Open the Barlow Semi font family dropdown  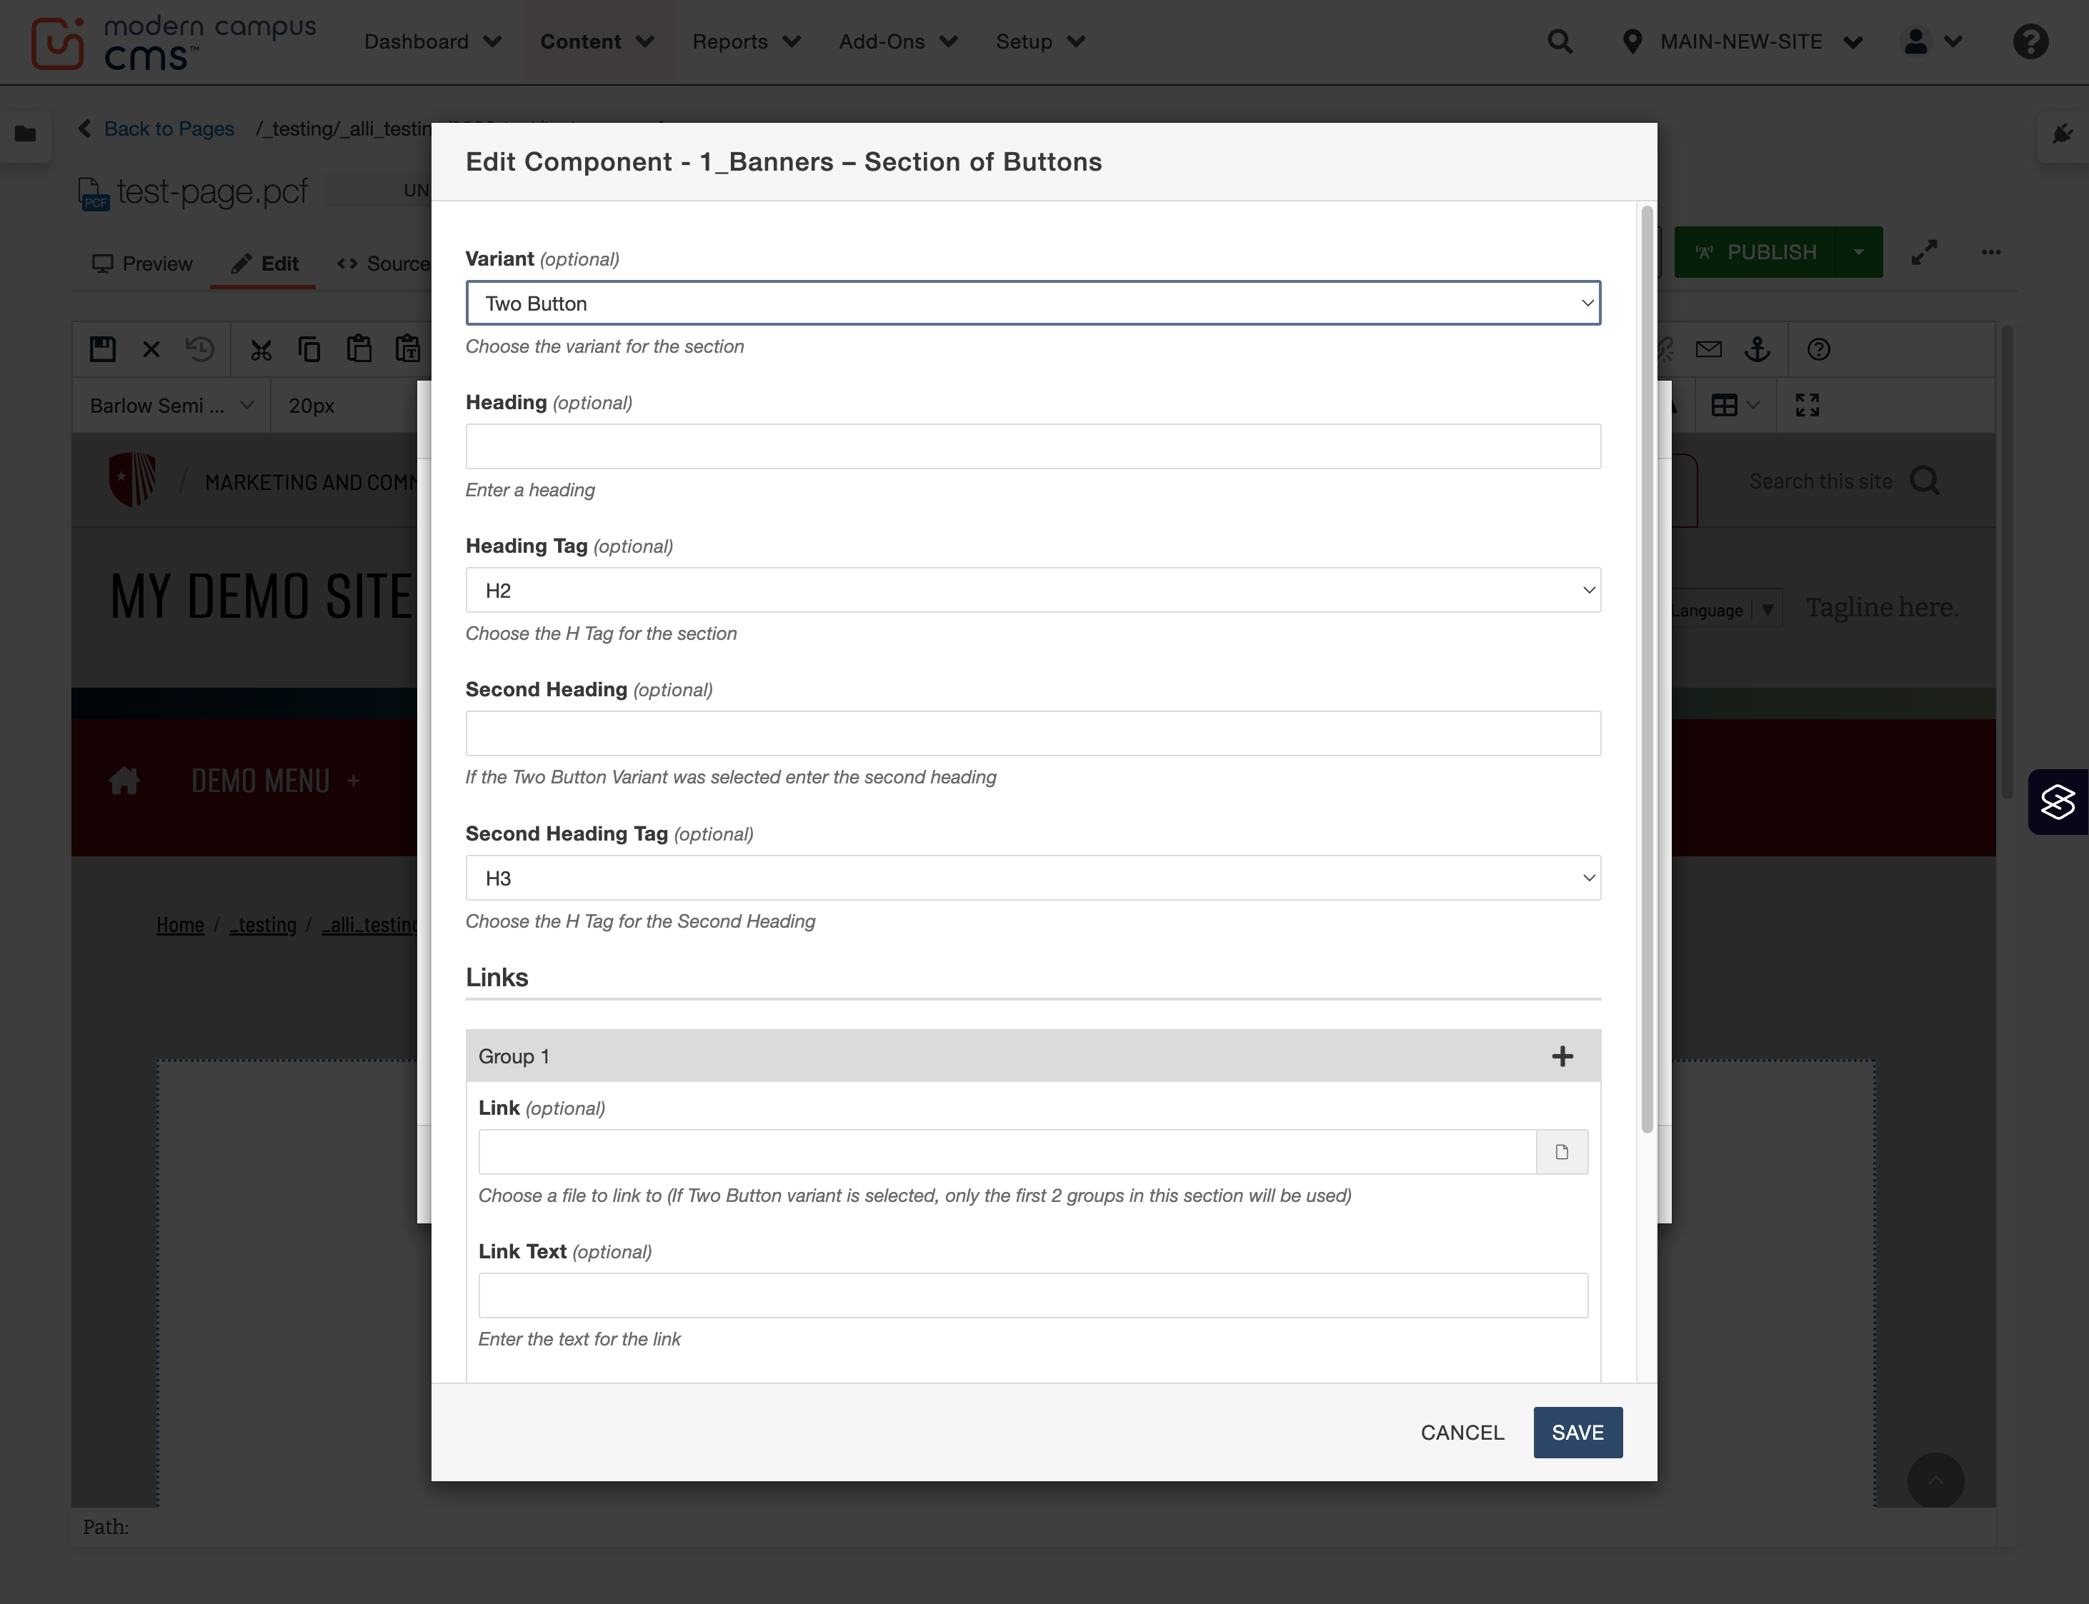click(172, 405)
